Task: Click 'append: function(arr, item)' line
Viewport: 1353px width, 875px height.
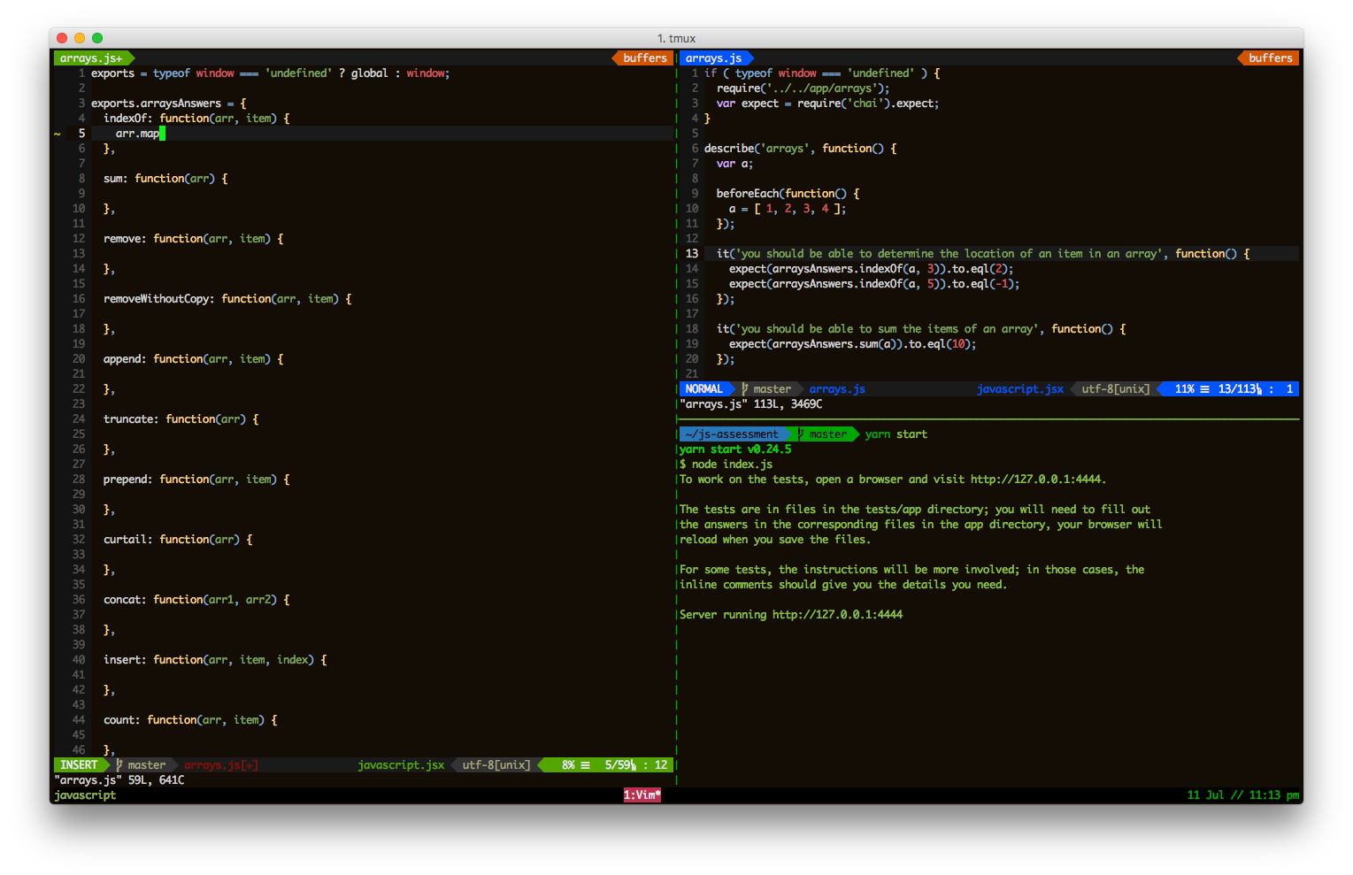Action: click(x=194, y=359)
